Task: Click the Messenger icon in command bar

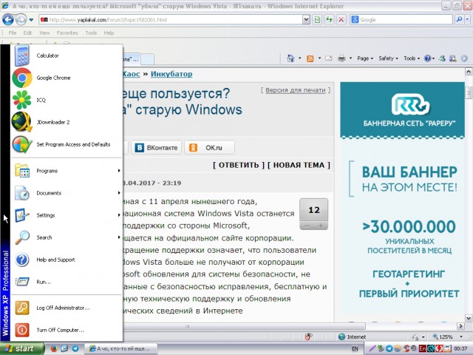Action: pos(442,58)
